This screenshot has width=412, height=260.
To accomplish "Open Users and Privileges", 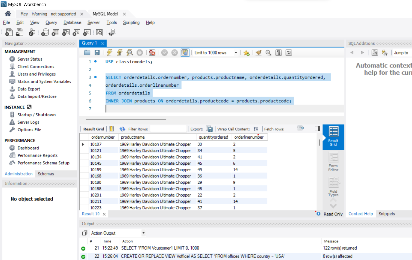I will [37, 74].
